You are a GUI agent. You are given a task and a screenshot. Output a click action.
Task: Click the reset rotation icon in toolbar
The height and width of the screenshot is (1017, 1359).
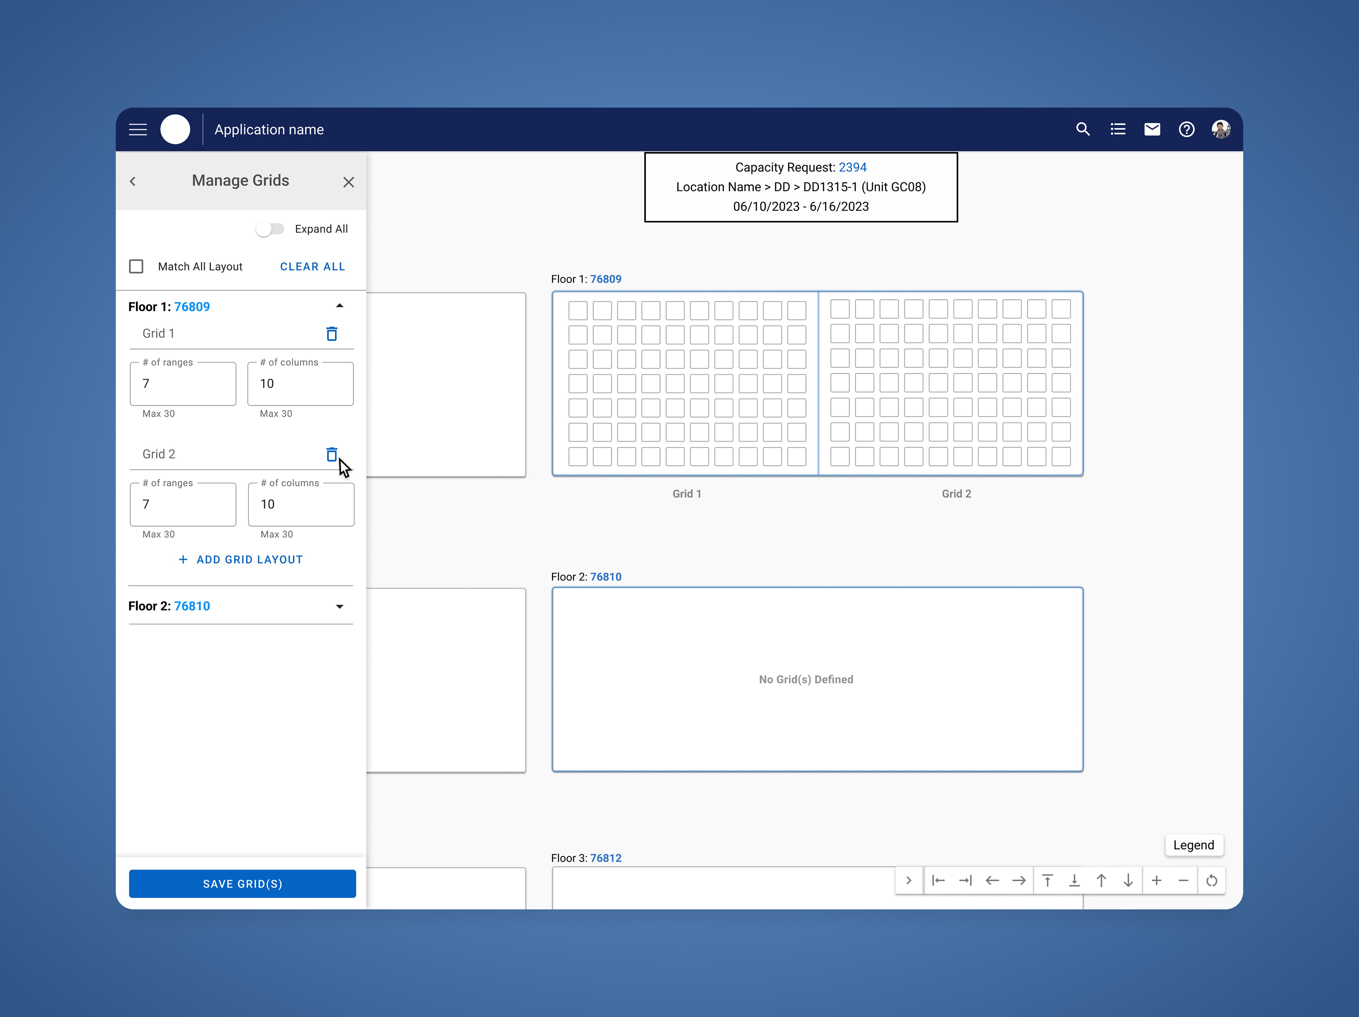click(1212, 880)
